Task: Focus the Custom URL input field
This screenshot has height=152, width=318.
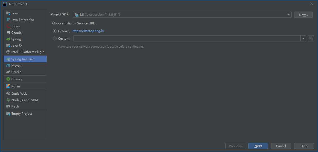Action: pyautogui.click(x=187, y=39)
